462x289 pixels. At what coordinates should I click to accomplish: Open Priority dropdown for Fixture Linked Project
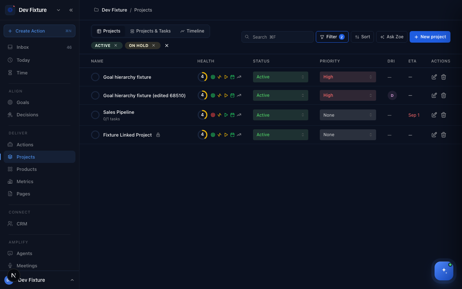tap(348, 135)
